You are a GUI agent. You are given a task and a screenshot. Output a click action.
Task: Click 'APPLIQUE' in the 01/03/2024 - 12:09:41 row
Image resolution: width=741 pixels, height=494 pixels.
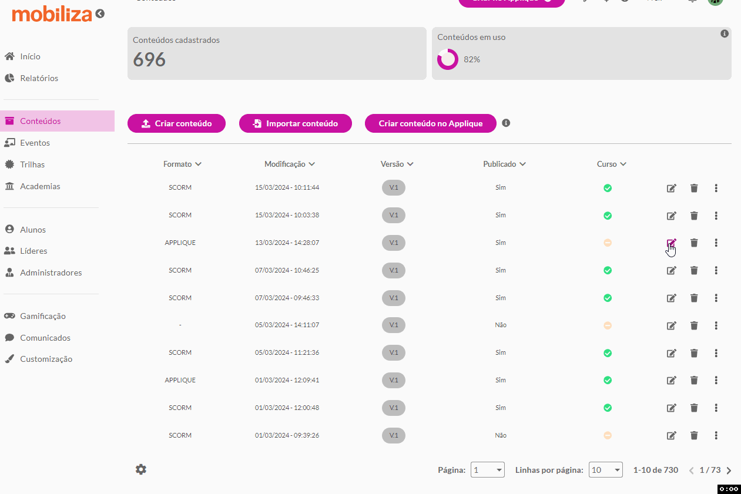coord(180,380)
